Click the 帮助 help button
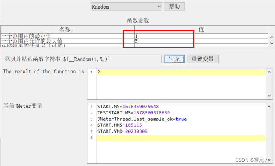The width and height of the screenshot is (275, 166). click(174, 7)
